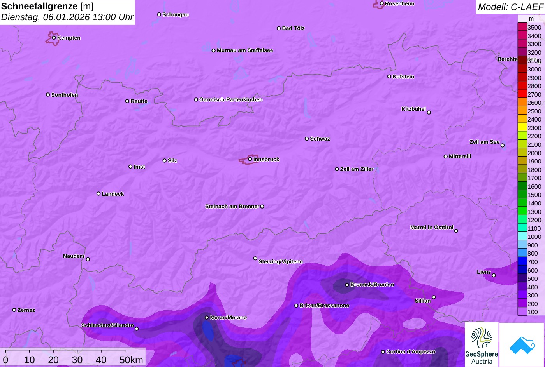Viewport: 545px width, 367px height.
Task: Click the Bad Tölz marker dot
Action: 279,28
